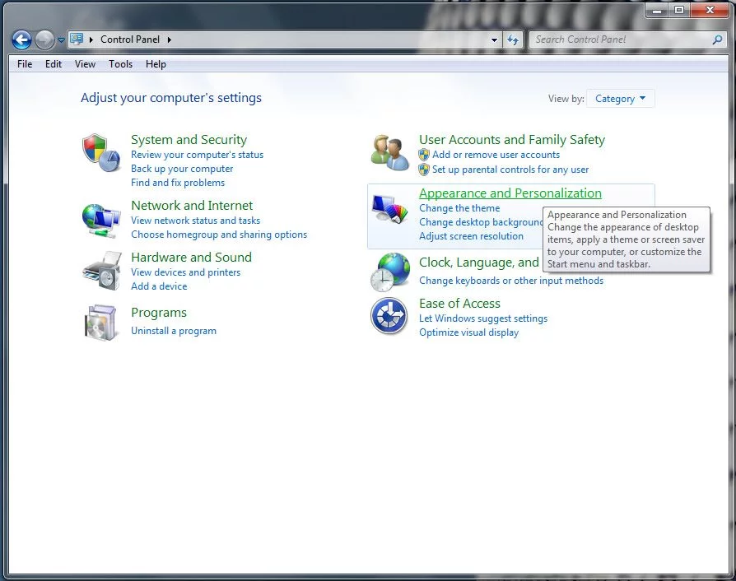736x581 pixels.
Task: Expand the arrow after Control Panel breadcrumb
Action: pyautogui.click(x=169, y=40)
